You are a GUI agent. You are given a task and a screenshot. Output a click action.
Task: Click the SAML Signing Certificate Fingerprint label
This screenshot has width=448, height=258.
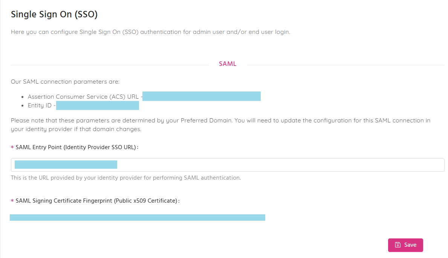click(98, 201)
